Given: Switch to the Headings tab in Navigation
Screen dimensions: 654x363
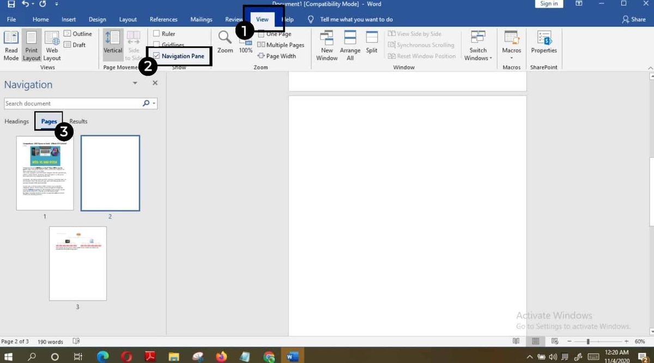Looking at the screenshot, I should [16, 121].
